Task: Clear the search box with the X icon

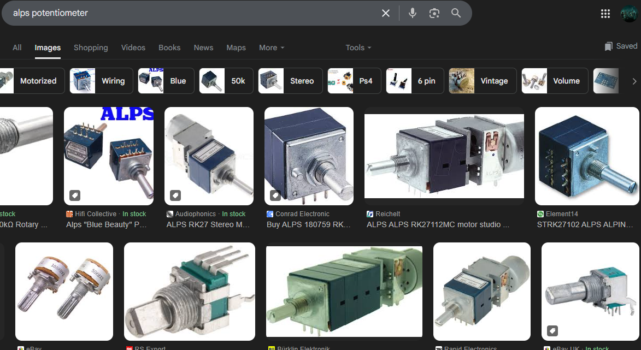Action: 385,13
